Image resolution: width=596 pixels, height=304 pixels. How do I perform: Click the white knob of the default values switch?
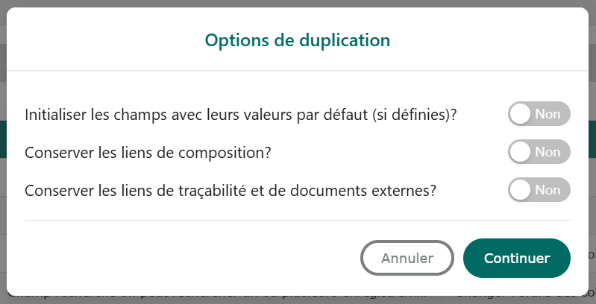coord(521,115)
